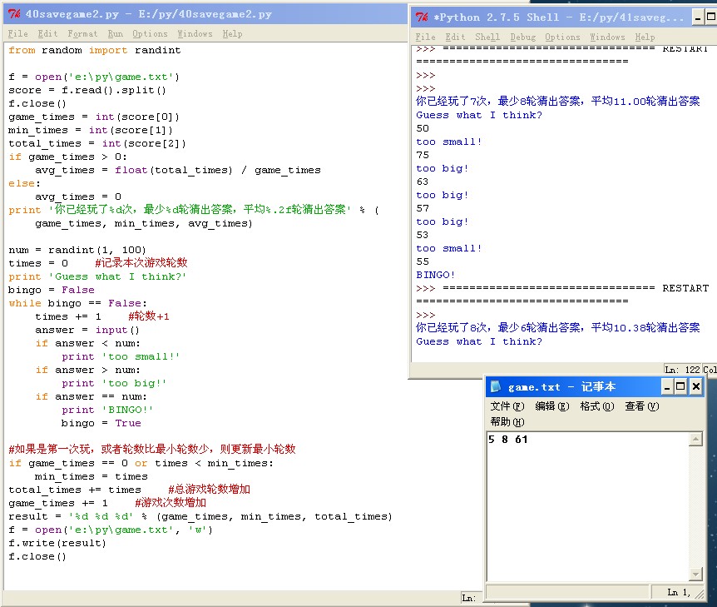Open the Debug menu in Python Shell
The height and width of the screenshot is (607, 717).
pyautogui.click(x=522, y=37)
